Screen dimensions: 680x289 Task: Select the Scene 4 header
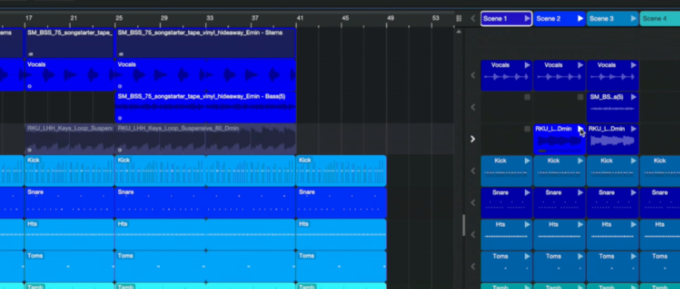[x=660, y=19]
